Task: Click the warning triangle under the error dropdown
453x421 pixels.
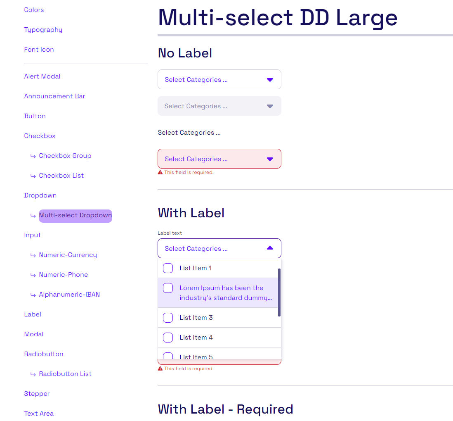Action: coord(160,172)
